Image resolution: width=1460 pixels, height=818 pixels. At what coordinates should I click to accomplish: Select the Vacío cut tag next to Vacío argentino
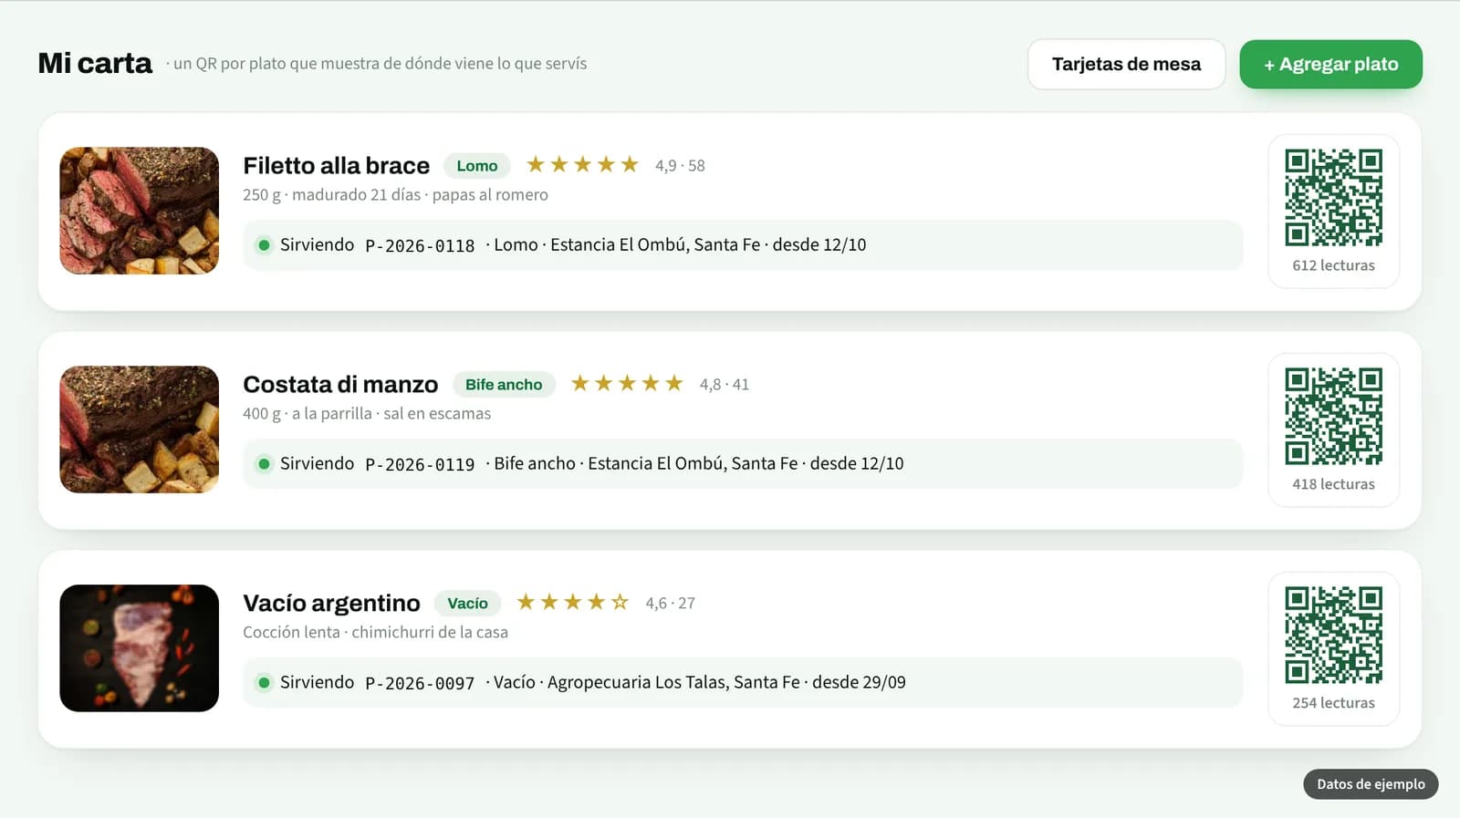tap(467, 603)
